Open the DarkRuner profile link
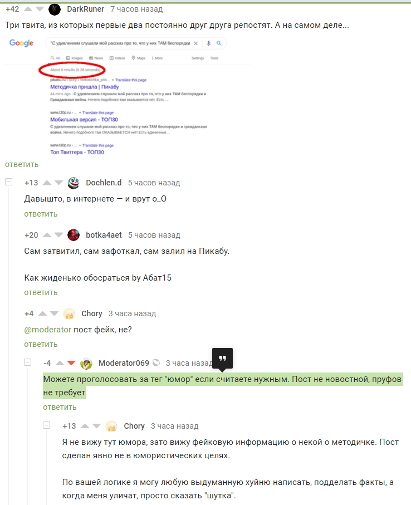The width and height of the screenshot is (411, 505). pyautogui.click(x=85, y=9)
